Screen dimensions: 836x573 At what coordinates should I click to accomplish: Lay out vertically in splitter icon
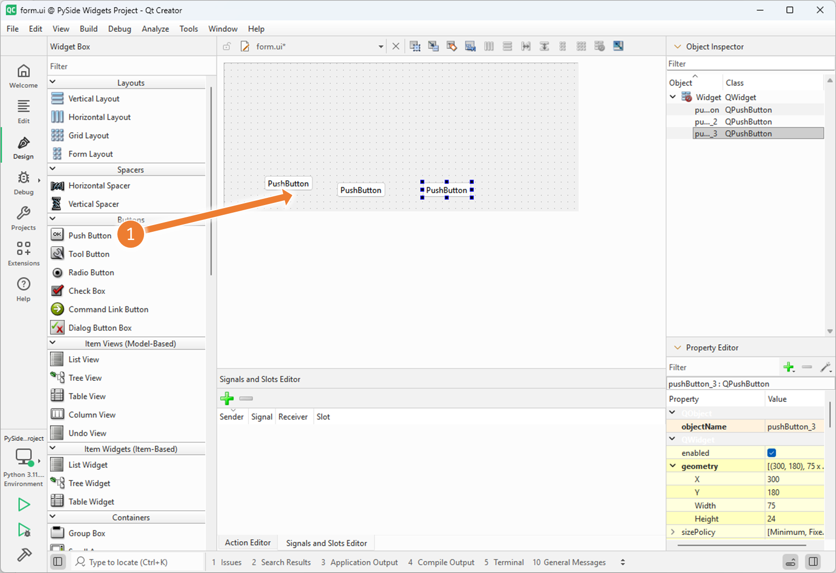(544, 46)
